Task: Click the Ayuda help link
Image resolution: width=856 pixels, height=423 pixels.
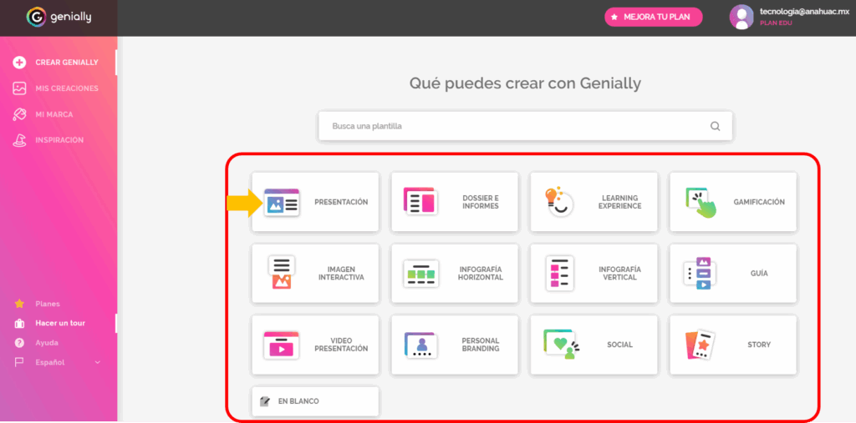Action: tap(46, 343)
